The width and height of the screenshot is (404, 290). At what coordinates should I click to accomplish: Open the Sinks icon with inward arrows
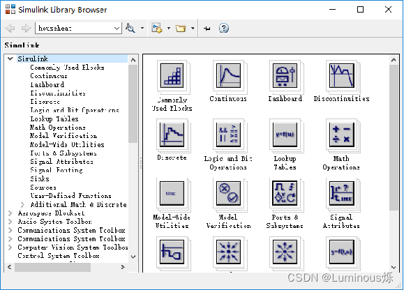[x=229, y=252]
